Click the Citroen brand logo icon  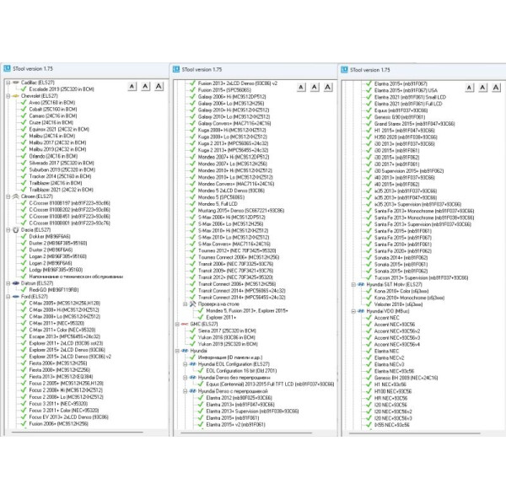coord(14,196)
